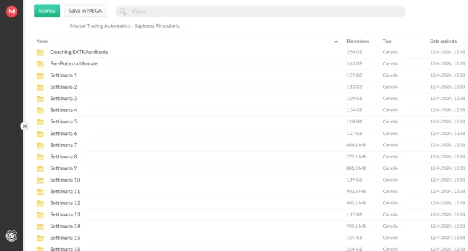Click the Settimana 3 name text
468x251 pixels.
click(x=64, y=98)
